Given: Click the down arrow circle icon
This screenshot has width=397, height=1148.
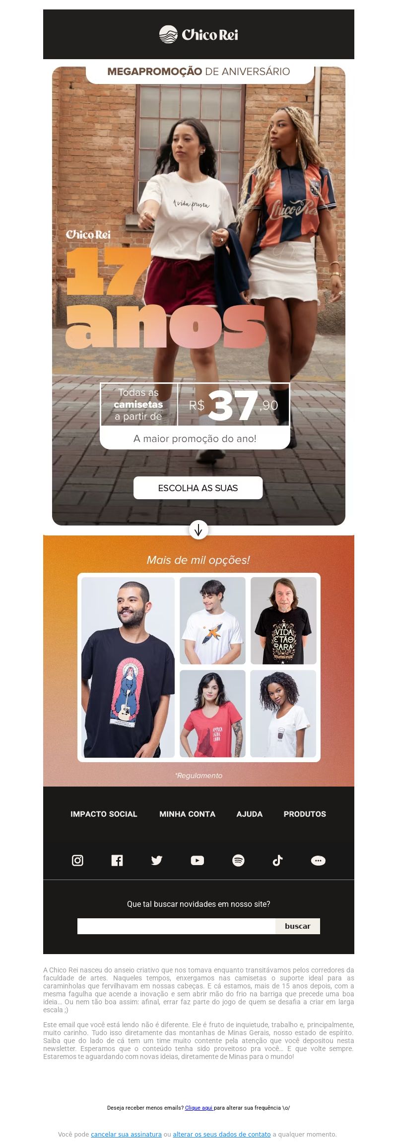Looking at the screenshot, I should tap(198, 530).
